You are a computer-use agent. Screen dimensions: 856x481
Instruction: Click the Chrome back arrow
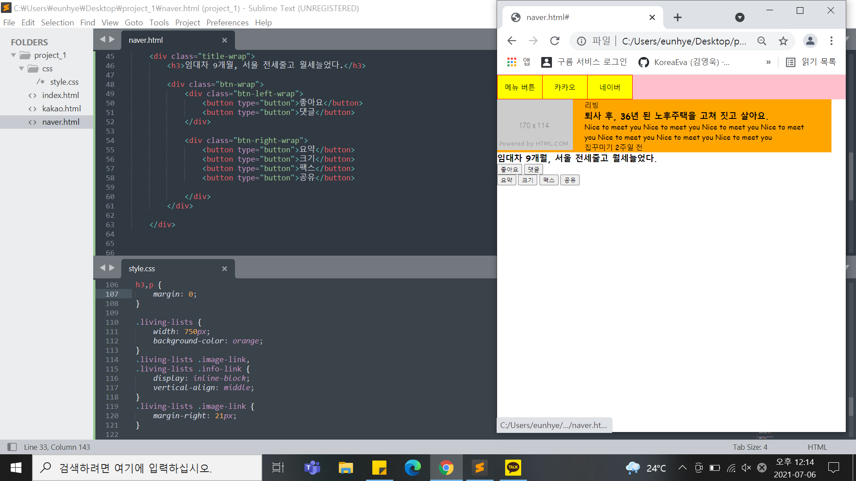tap(512, 41)
